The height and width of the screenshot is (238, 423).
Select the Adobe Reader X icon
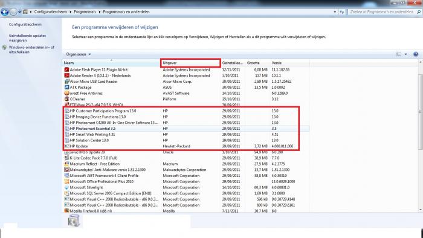pyautogui.click(x=66, y=76)
